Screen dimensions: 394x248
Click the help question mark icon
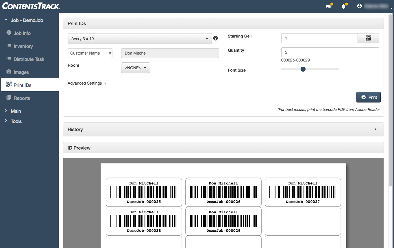point(215,38)
